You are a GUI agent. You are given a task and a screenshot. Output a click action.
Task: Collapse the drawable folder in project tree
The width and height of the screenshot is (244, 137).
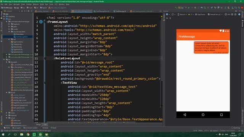[7, 62]
